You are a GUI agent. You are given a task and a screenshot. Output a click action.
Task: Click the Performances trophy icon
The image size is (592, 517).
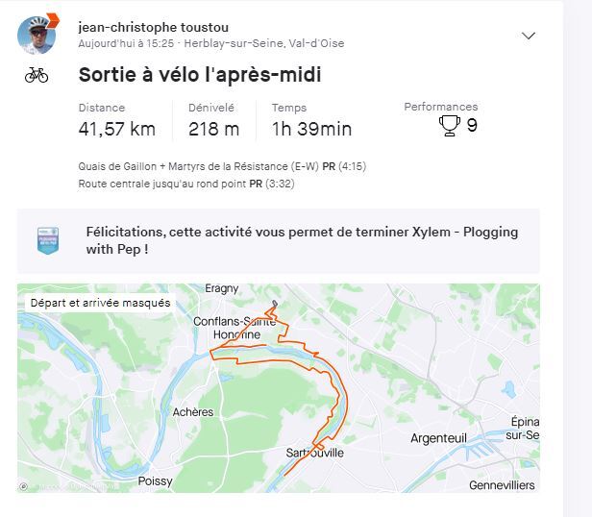(x=449, y=126)
